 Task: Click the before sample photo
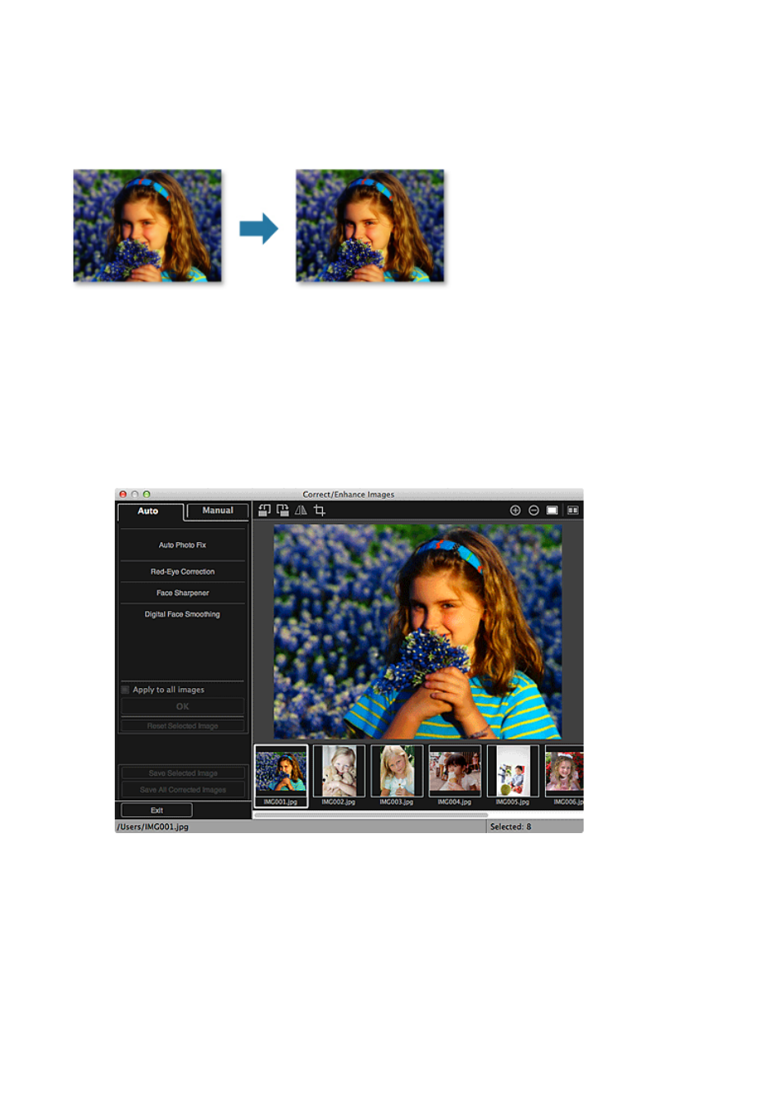coord(148,225)
